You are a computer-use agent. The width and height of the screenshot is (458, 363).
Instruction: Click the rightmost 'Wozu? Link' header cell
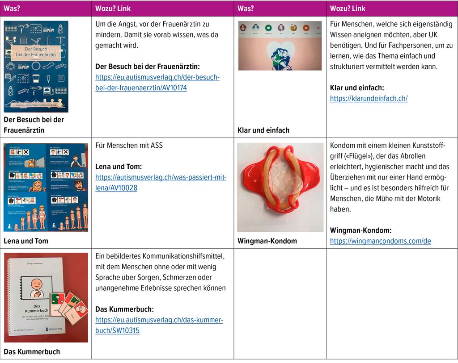coord(348,8)
